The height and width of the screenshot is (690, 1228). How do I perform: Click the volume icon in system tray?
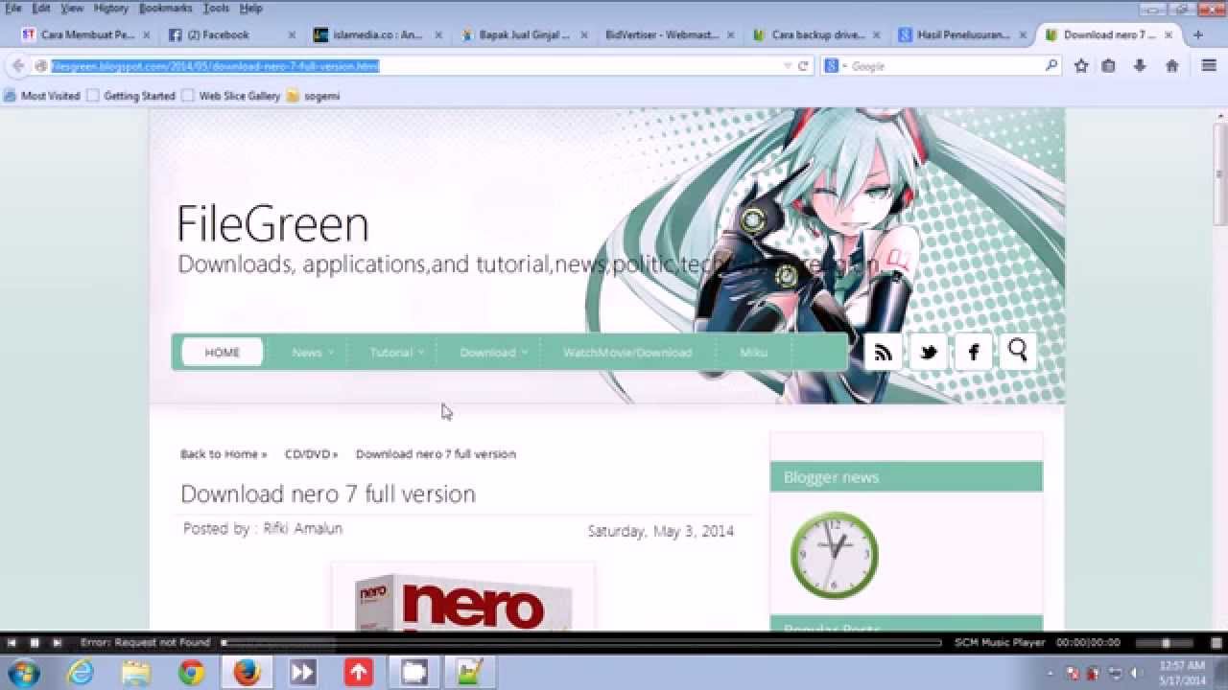click(1136, 673)
